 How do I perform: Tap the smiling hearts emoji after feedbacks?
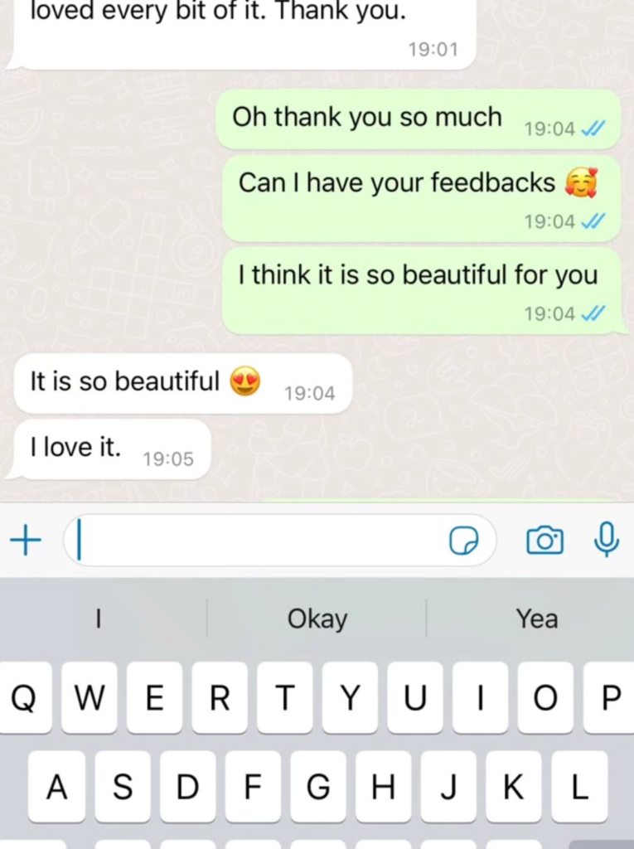pos(582,182)
